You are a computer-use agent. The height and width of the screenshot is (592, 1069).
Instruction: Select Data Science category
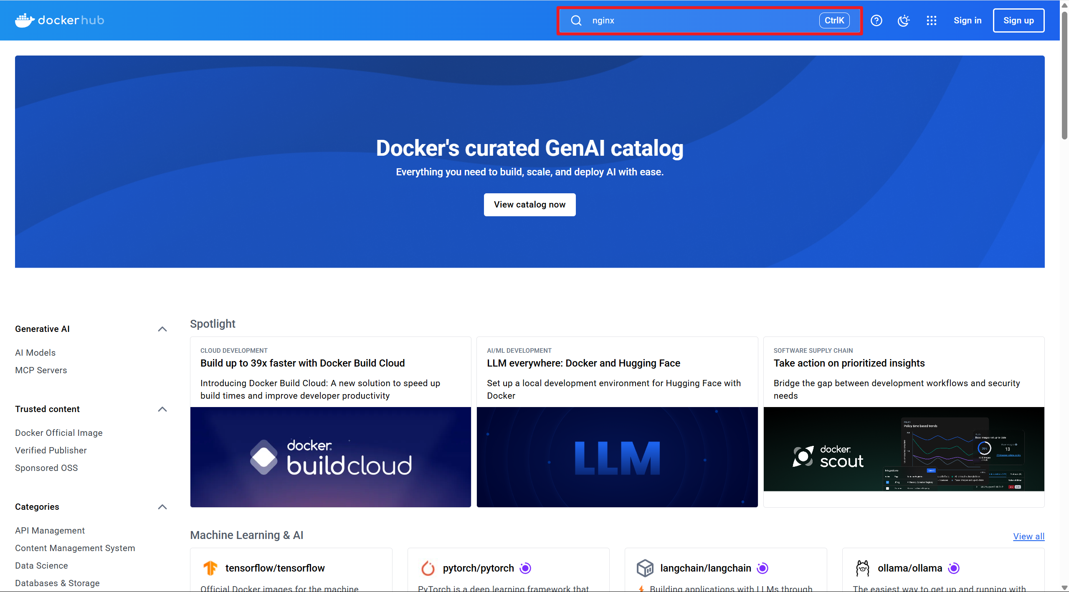[x=41, y=566]
